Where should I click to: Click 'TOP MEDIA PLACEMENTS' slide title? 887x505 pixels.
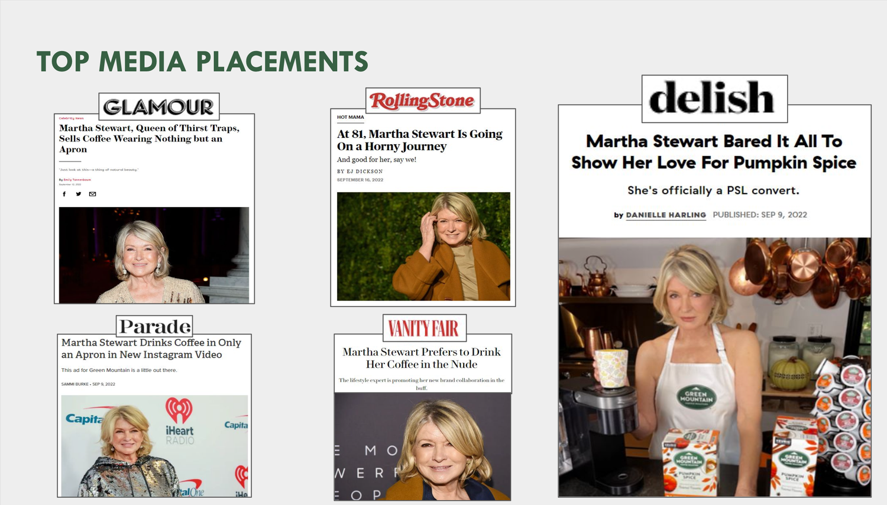point(202,61)
